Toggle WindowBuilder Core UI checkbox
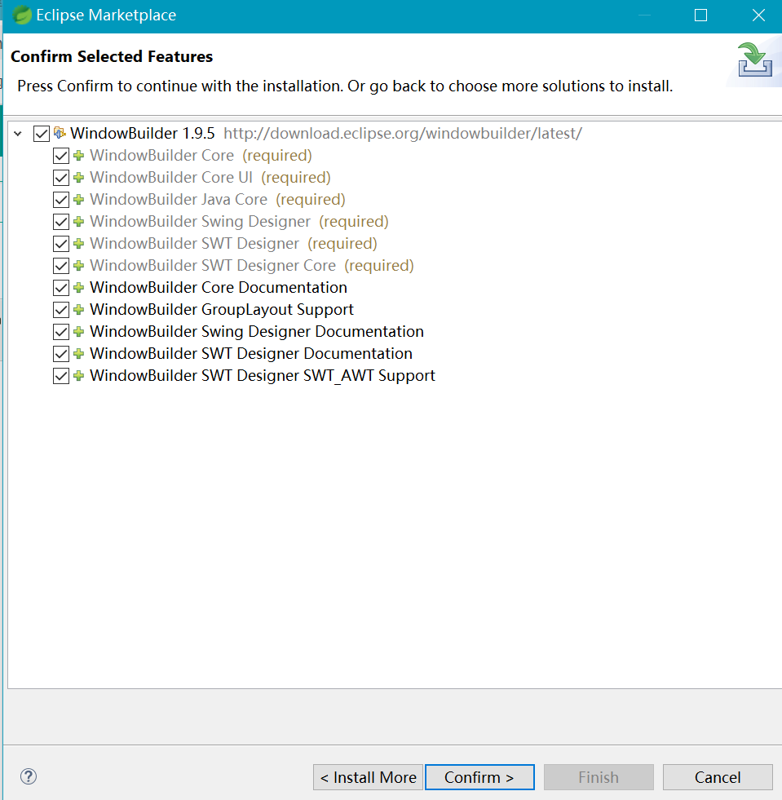The image size is (782, 800). (x=61, y=178)
